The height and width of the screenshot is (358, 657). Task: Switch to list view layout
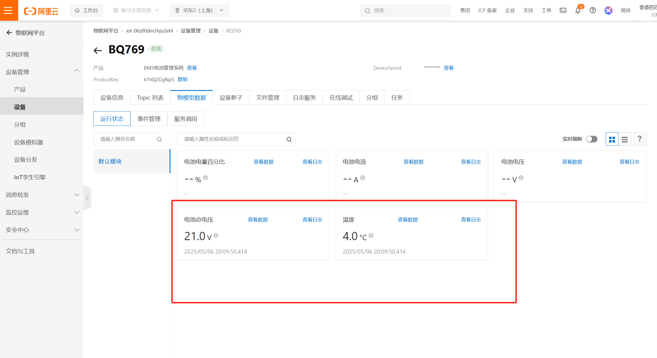625,139
